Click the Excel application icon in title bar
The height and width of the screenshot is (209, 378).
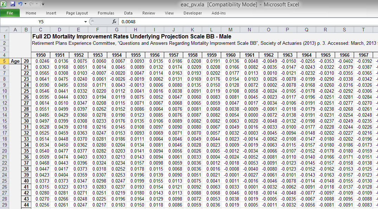[3, 4]
